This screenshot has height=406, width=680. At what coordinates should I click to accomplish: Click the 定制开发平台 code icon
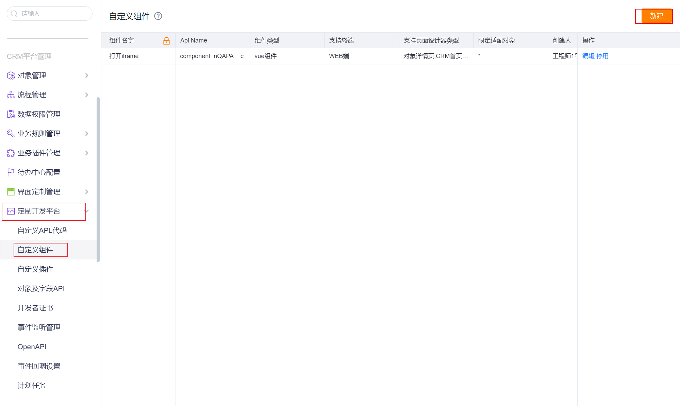tap(11, 211)
